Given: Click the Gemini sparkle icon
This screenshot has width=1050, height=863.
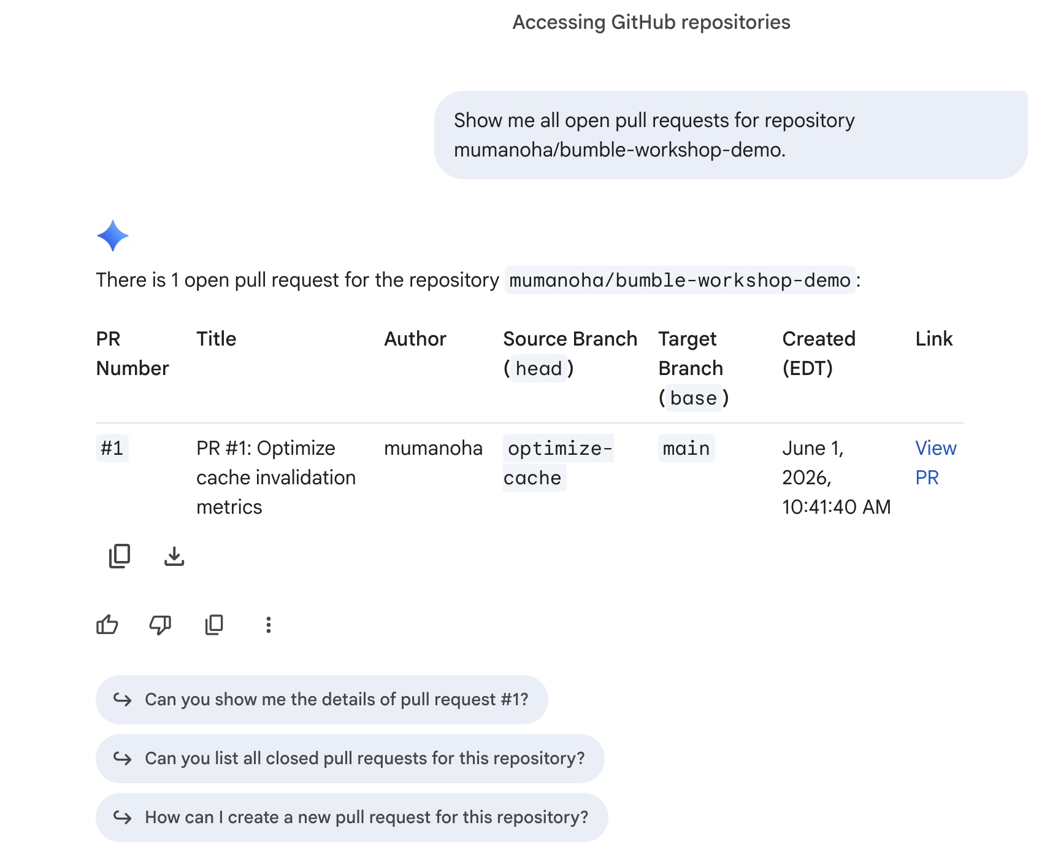Looking at the screenshot, I should [x=113, y=236].
